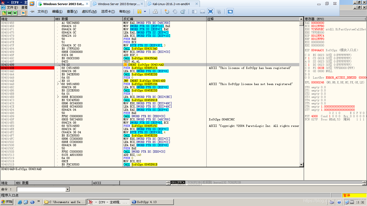Close the active Windows Server 2003 tab
This screenshot has width=367, height=206.
pyautogui.click(x=87, y=4)
